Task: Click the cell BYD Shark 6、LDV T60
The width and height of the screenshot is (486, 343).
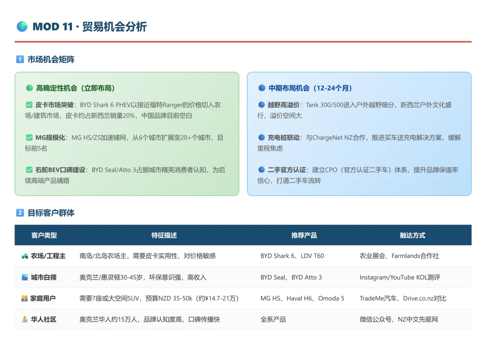Action: pyautogui.click(x=292, y=256)
